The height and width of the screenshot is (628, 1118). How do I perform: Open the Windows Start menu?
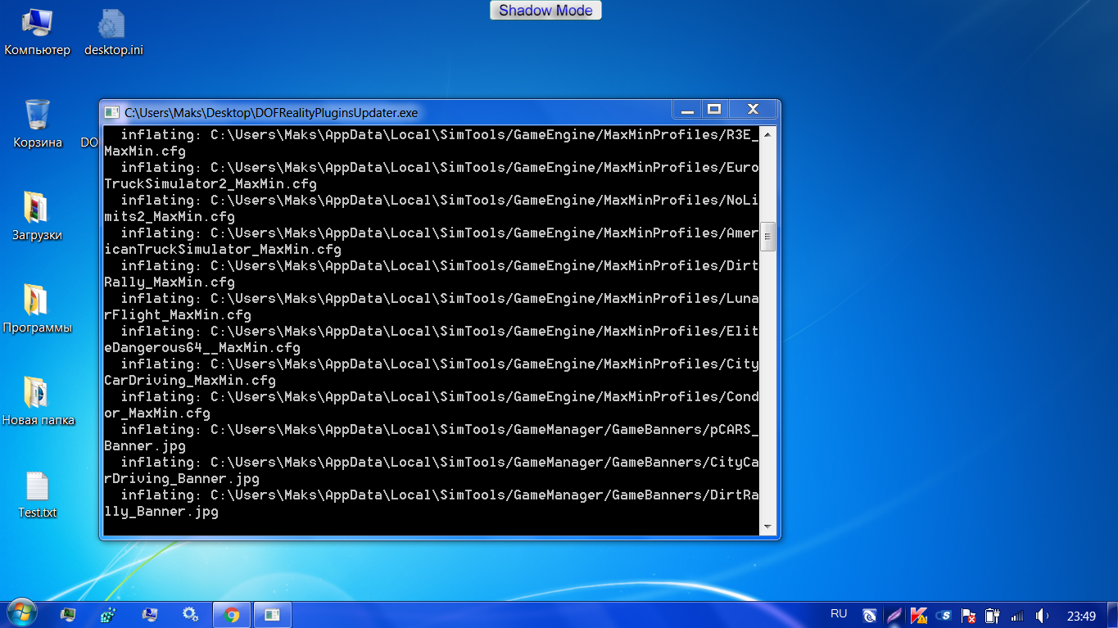pyautogui.click(x=22, y=613)
